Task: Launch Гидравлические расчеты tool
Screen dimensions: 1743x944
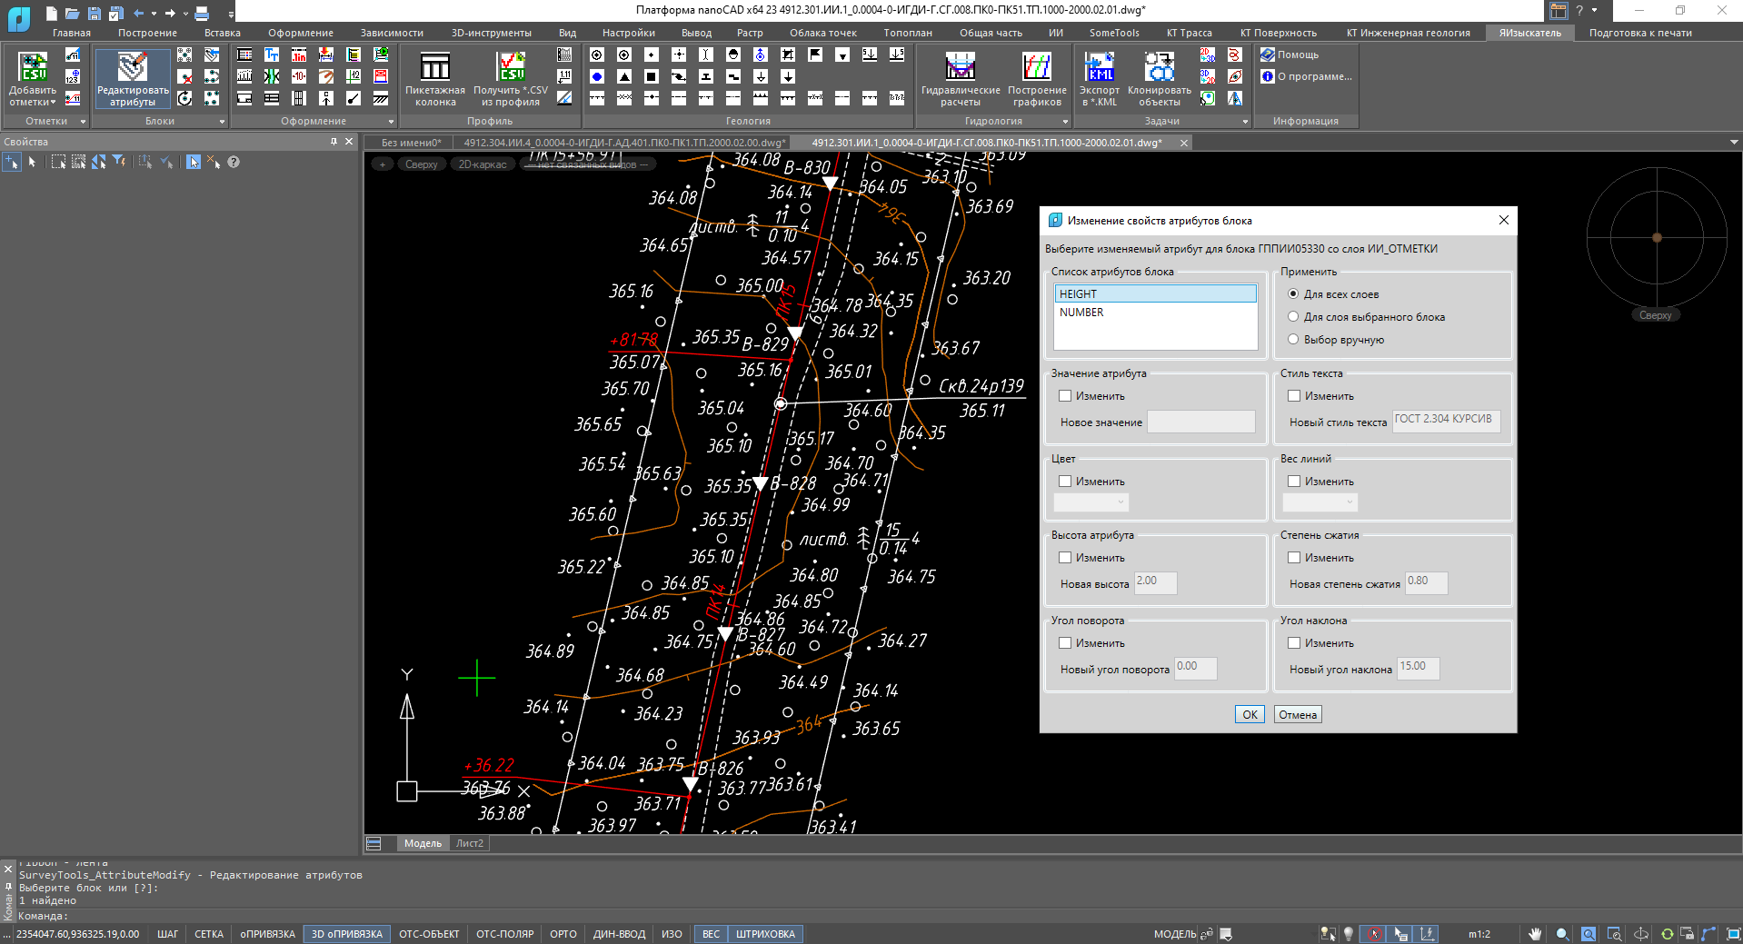Action: (960, 79)
